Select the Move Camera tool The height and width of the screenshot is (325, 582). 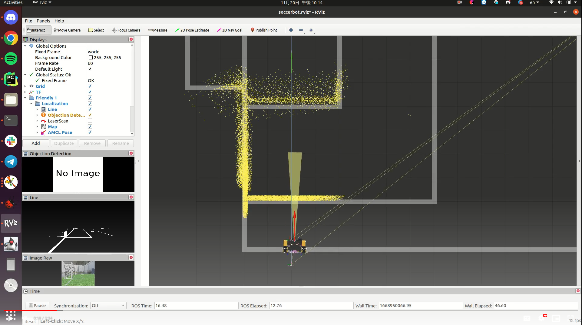[67, 30]
